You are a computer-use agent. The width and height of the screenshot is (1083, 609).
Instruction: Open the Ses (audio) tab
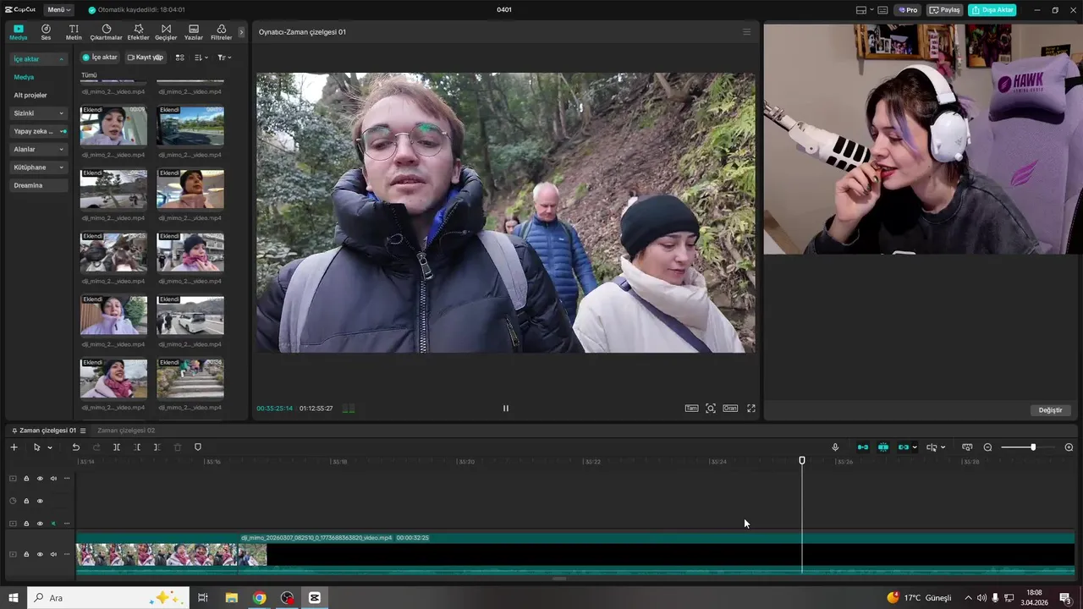point(46,32)
